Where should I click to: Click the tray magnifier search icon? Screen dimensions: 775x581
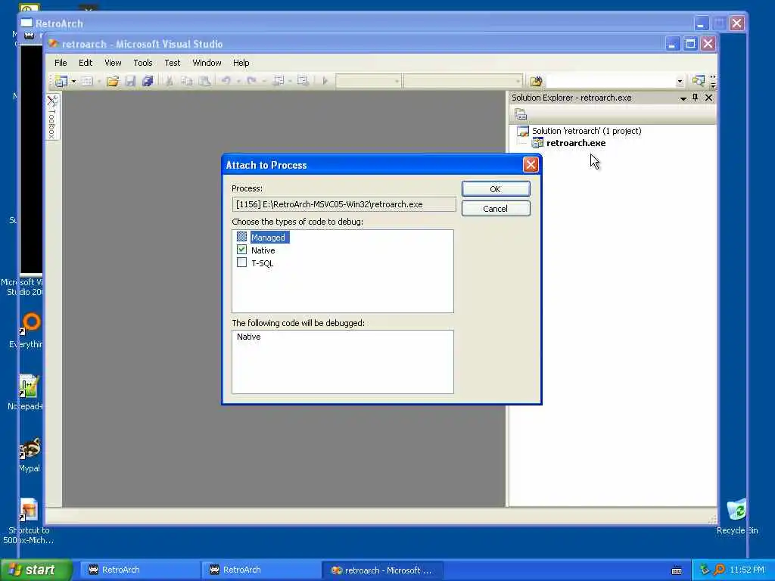click(x=719, y=570)
